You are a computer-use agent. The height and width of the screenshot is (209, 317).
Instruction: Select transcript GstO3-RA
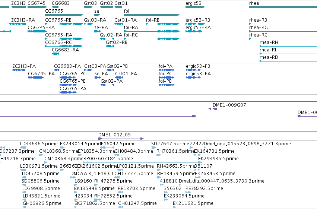click(x=95, y=20)
